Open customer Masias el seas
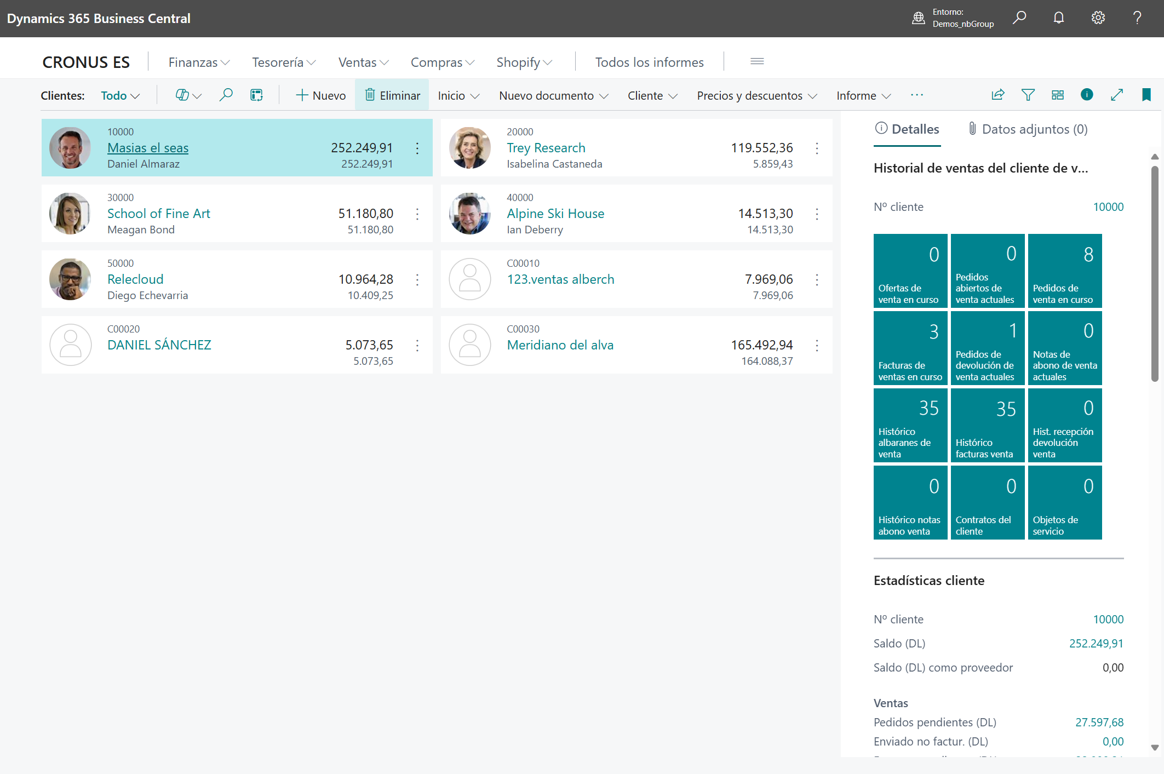This screenshot has width=1164, height=774. coord(148,148)
